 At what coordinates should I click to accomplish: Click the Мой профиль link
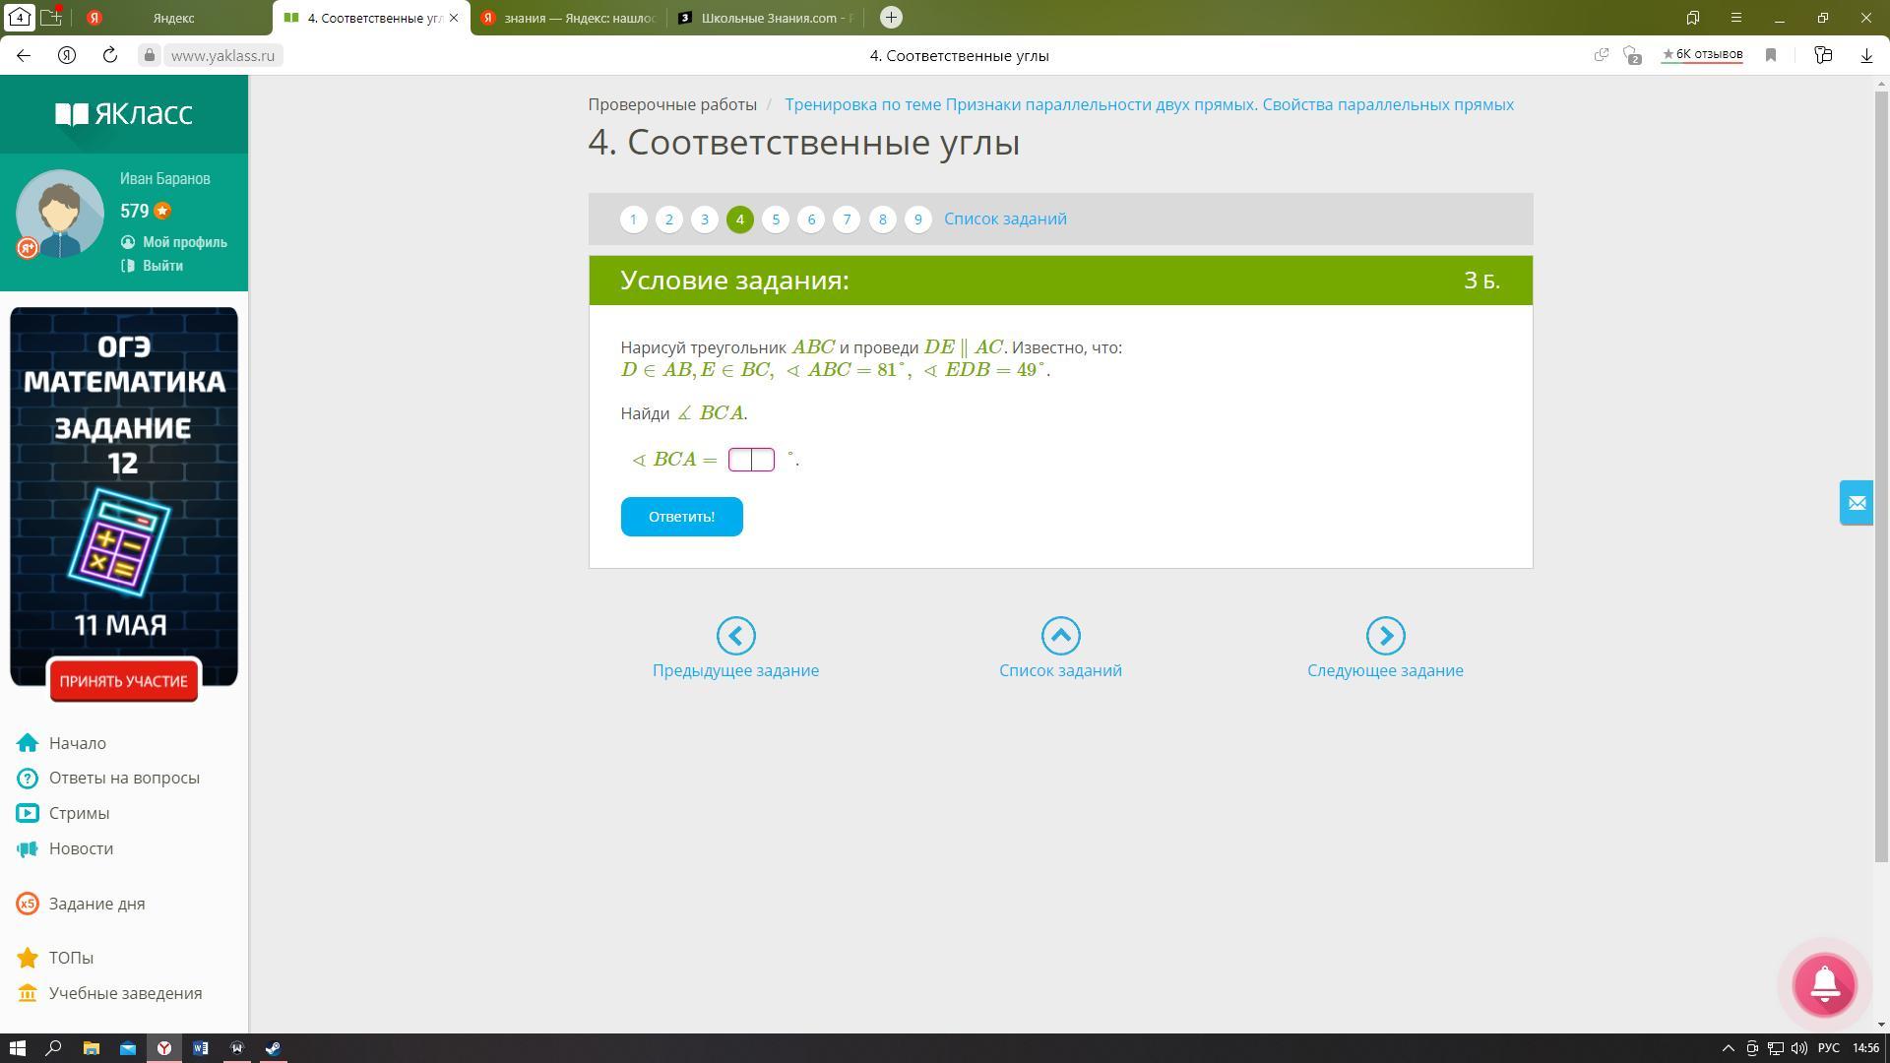[x=184, y=242]
